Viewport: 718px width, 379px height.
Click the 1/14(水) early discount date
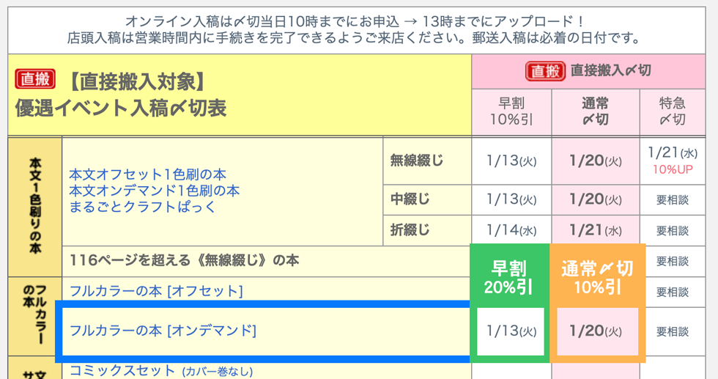pyautogui.click(x=511, y=230)
